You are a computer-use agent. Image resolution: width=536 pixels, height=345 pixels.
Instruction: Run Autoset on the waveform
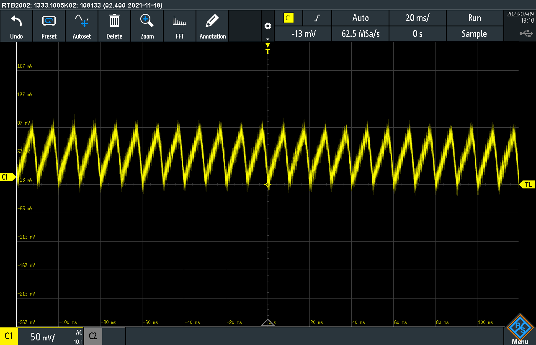(82, 26)
